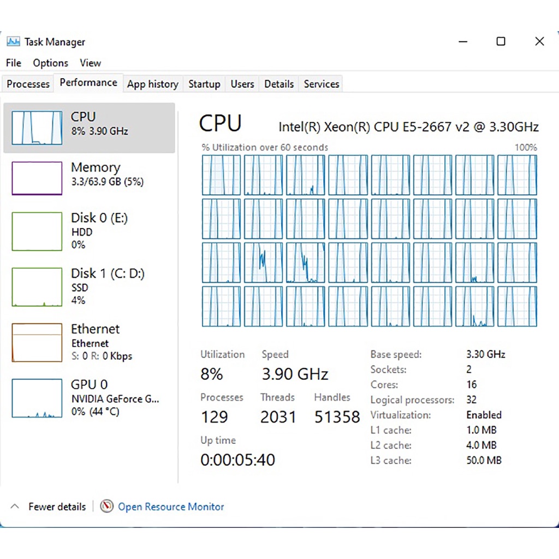Open Resource Monitor link
Screen dimensions: 559x559
click(171, 507)
